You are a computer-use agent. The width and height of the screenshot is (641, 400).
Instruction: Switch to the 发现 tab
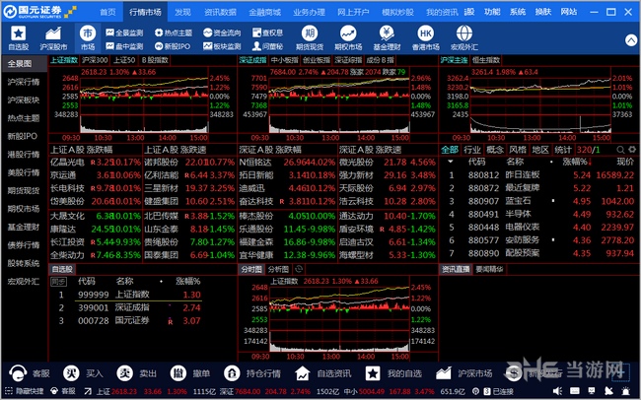pos(182,12)
